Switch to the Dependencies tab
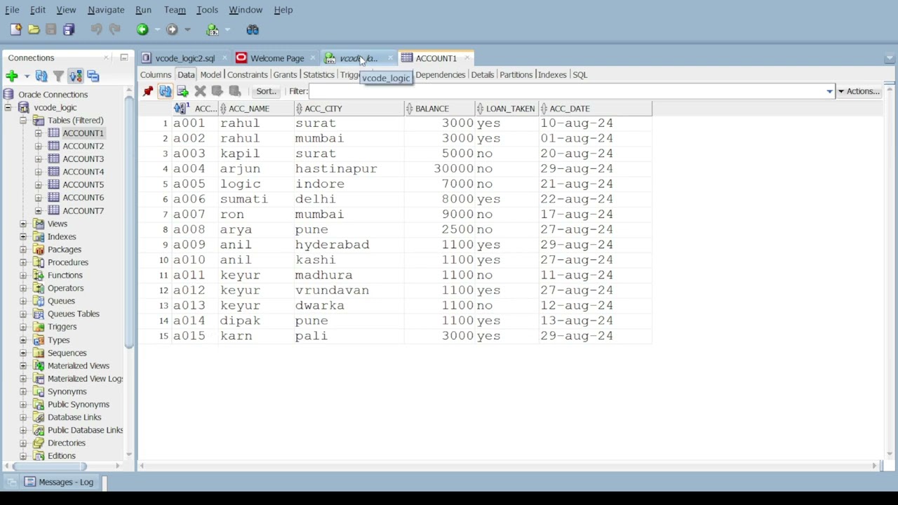This screenshot has height=505, width=898. click(x=440, y=74)
